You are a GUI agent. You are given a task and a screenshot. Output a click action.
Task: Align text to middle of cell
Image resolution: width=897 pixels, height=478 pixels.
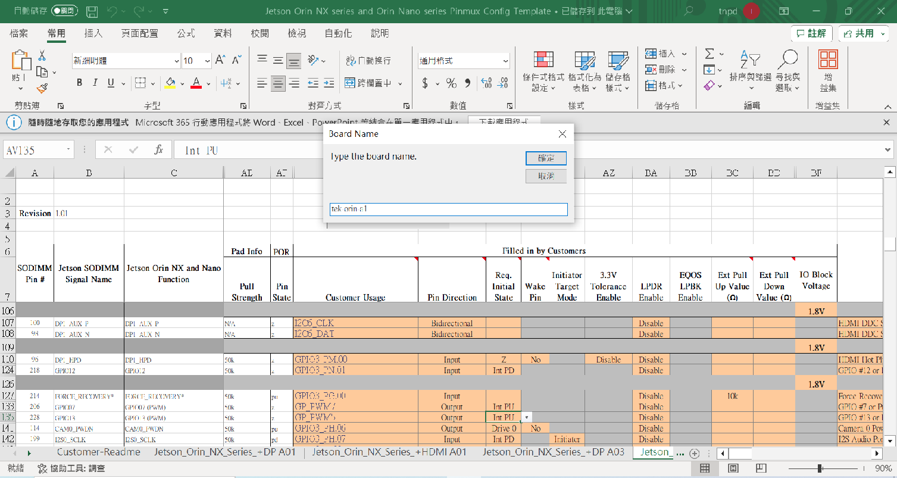coord(278,60)
